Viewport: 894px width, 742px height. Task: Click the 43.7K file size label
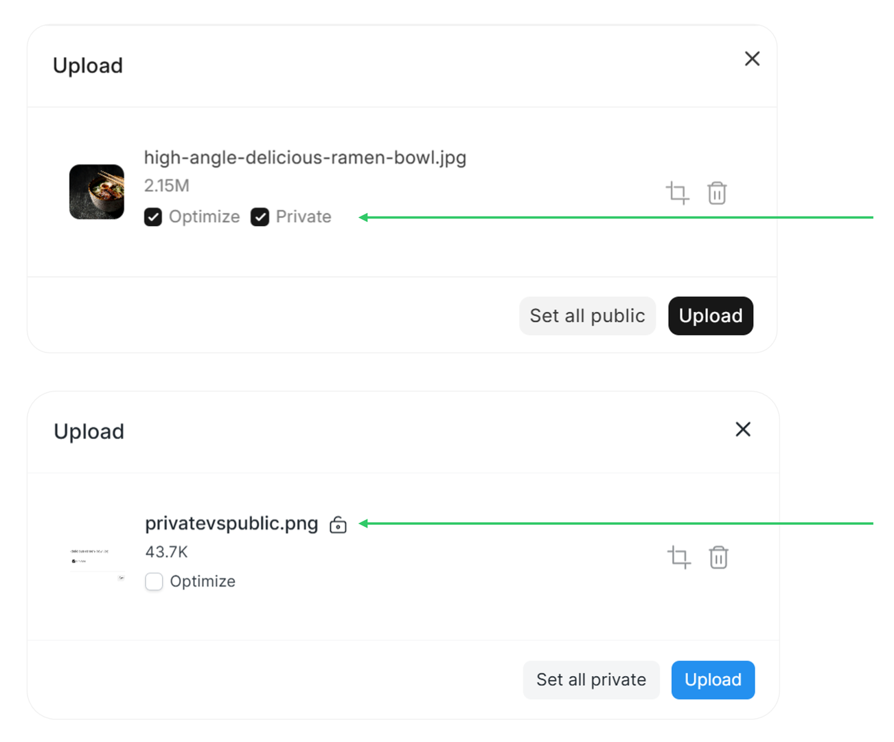[166, 552]
